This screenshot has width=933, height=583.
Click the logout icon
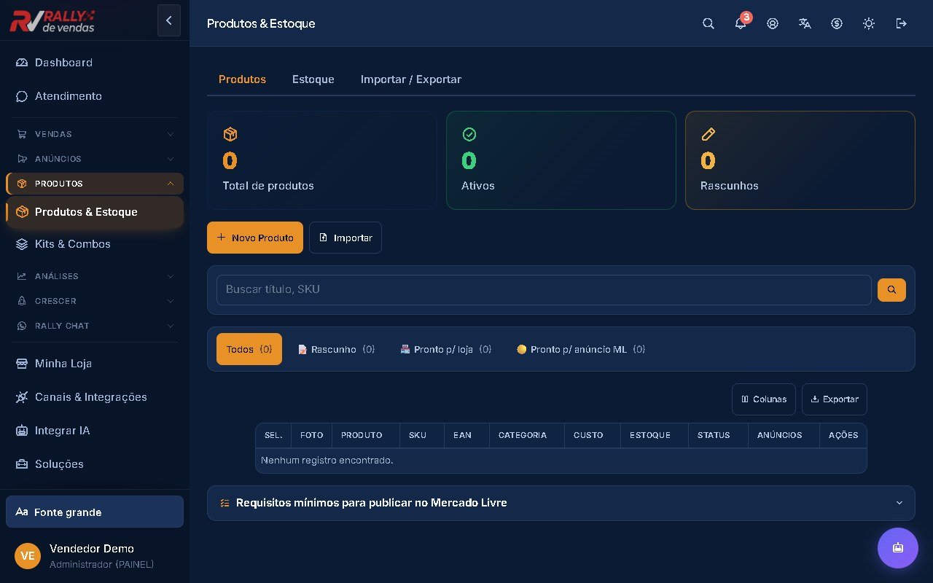901,23
